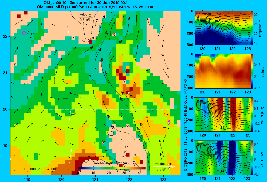Image resolution: width=267 pixels, height=182 pixels.
Task: Open the temperature cross-section panel
Action: (223, 28)
